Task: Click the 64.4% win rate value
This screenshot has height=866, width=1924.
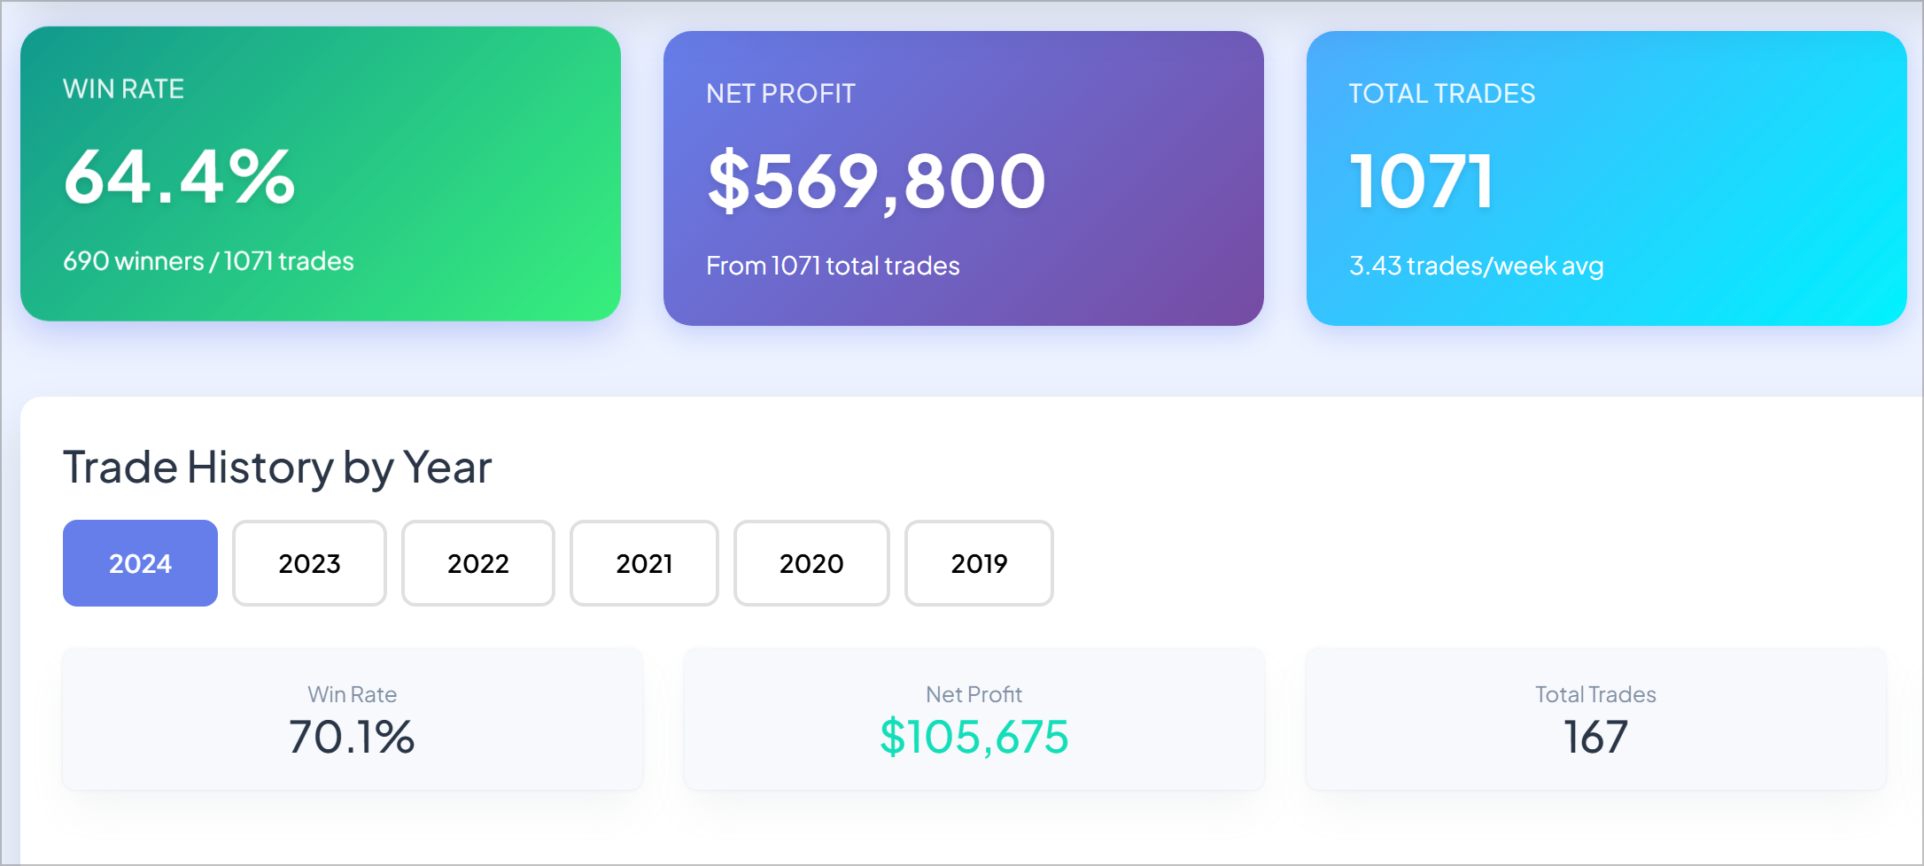Action: point(176,180)
